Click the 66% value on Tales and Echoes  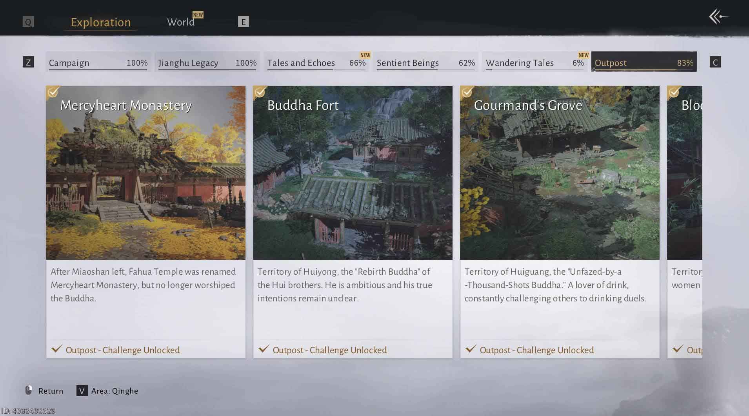click(x=357, y=63)
